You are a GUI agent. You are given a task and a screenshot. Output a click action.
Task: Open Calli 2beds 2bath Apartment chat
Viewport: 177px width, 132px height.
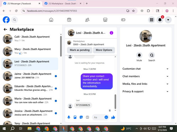click(30, 39)
